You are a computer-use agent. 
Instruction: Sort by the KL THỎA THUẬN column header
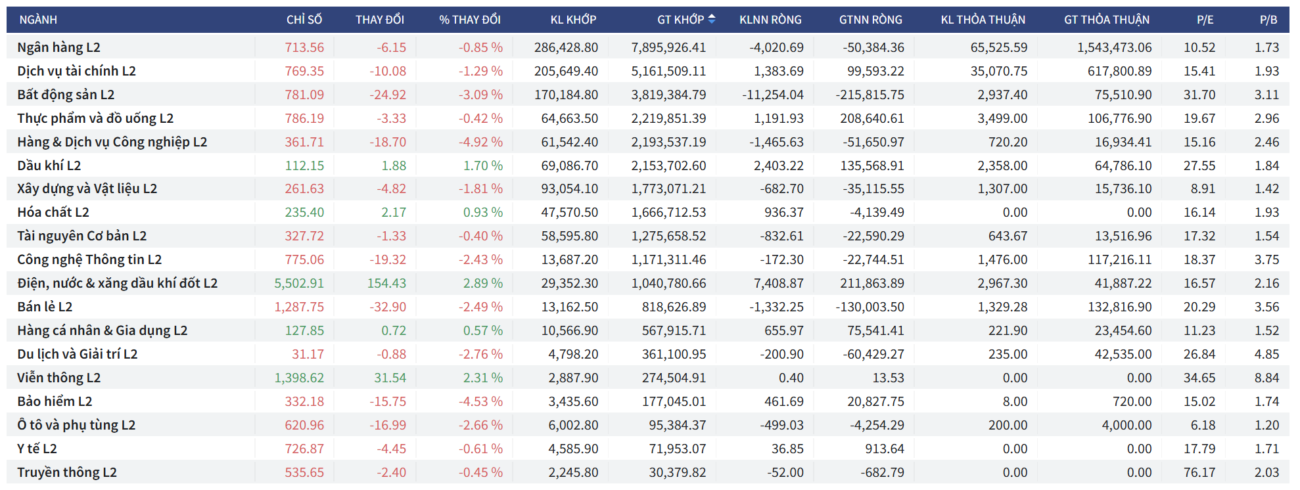[x=983, y=20]
